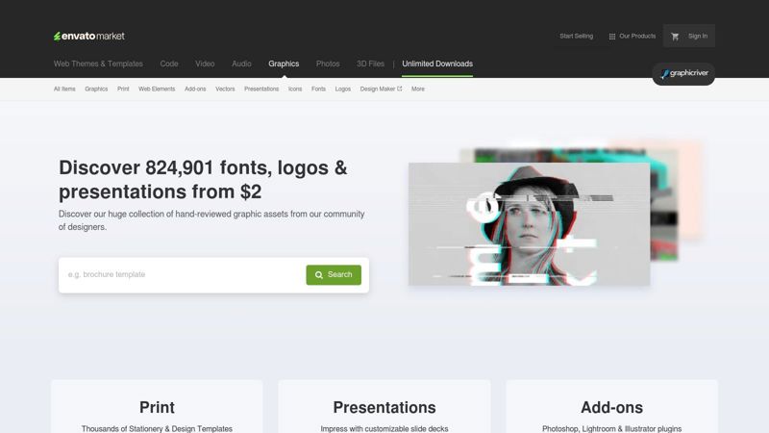Open the shopping cart icon
Viewport: 769px width, 433px height.
[x=675, y=37]
